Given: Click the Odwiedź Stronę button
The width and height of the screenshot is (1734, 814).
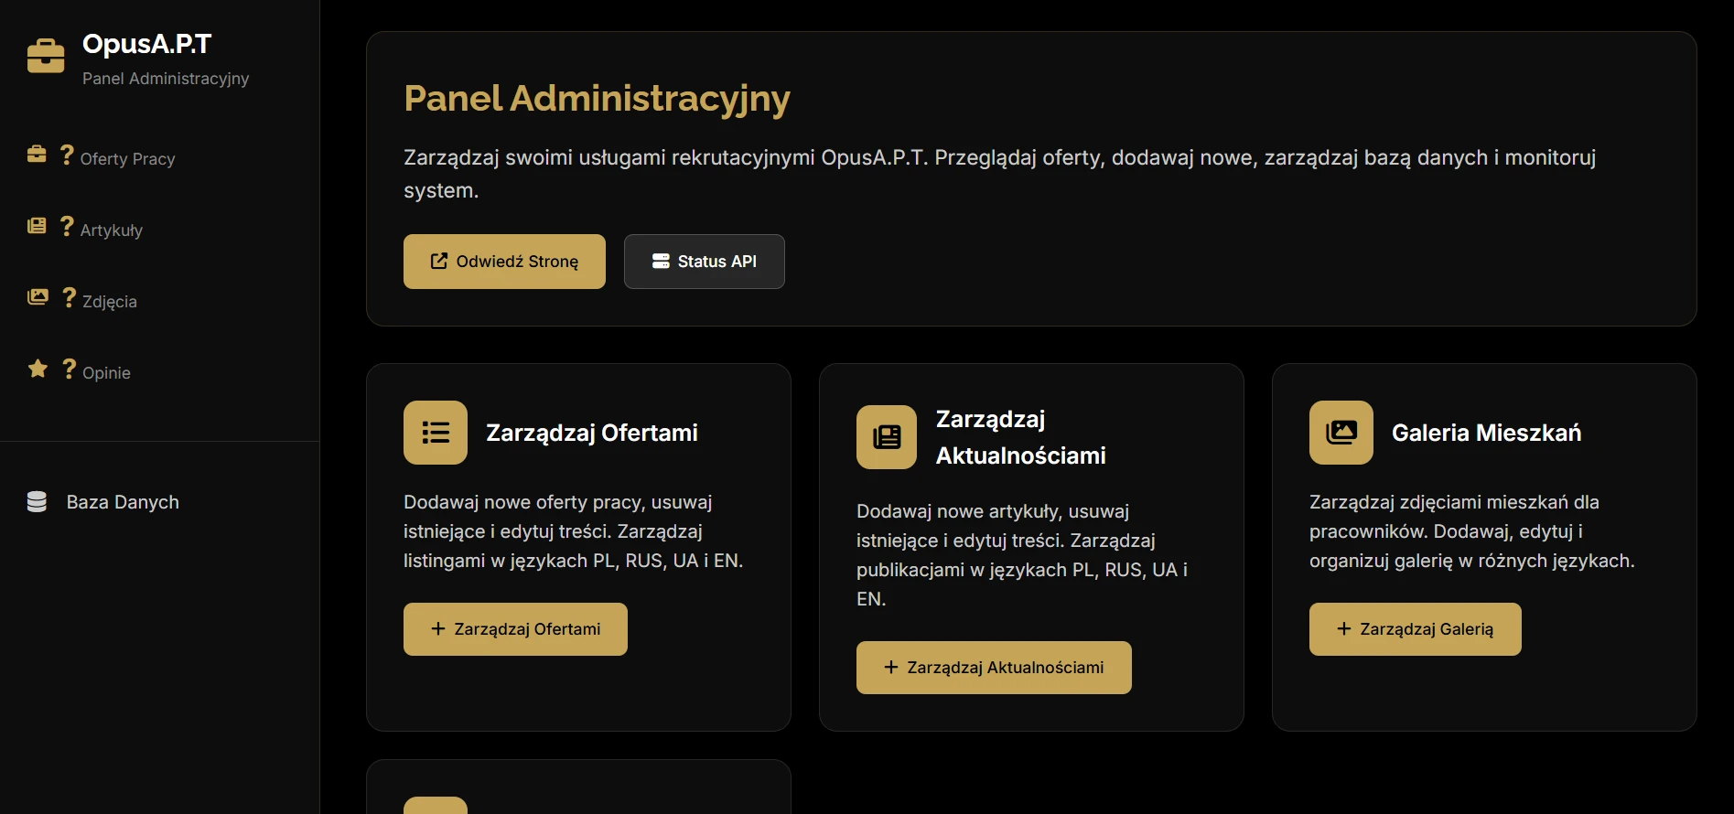Looking at the screenshot, I should pos(504,262).
